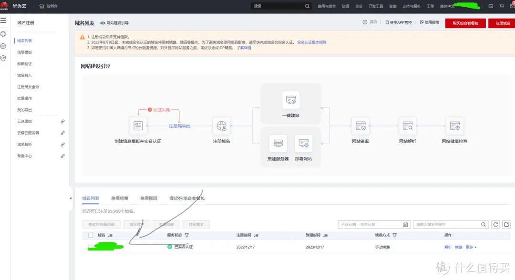The width and height of the screenshot is (515, 280).
Task: Click the 注册域名 step icon in guide
Action: (x=221, y=126)
